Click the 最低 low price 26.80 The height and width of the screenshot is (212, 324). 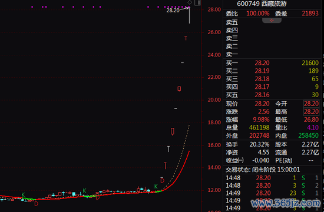311,120
